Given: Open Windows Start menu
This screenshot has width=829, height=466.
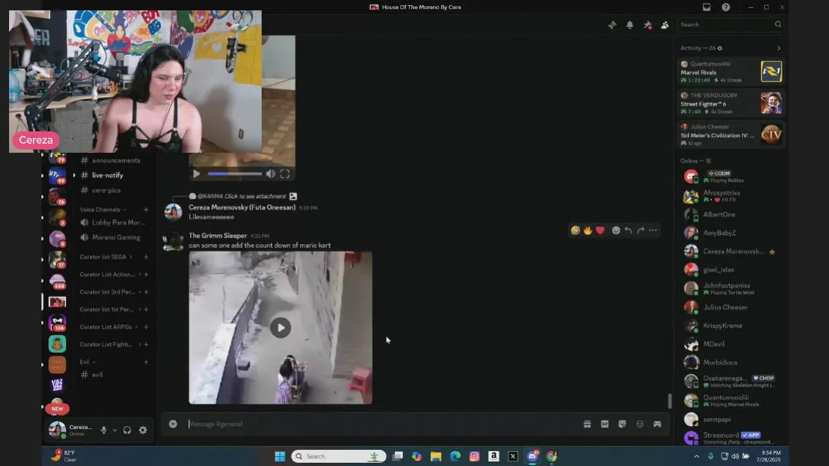Looking at the screenshot, I should (x=280, y=456).
